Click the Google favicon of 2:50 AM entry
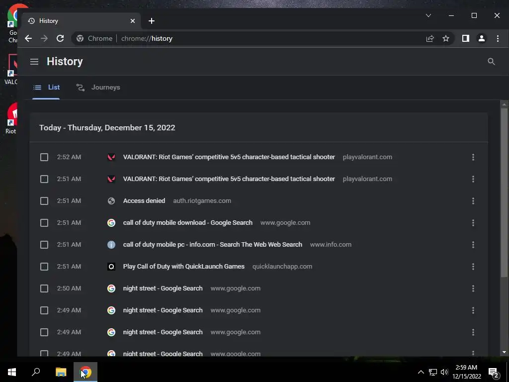This screenshot has height=382, width=509. [x=111, y=288]
